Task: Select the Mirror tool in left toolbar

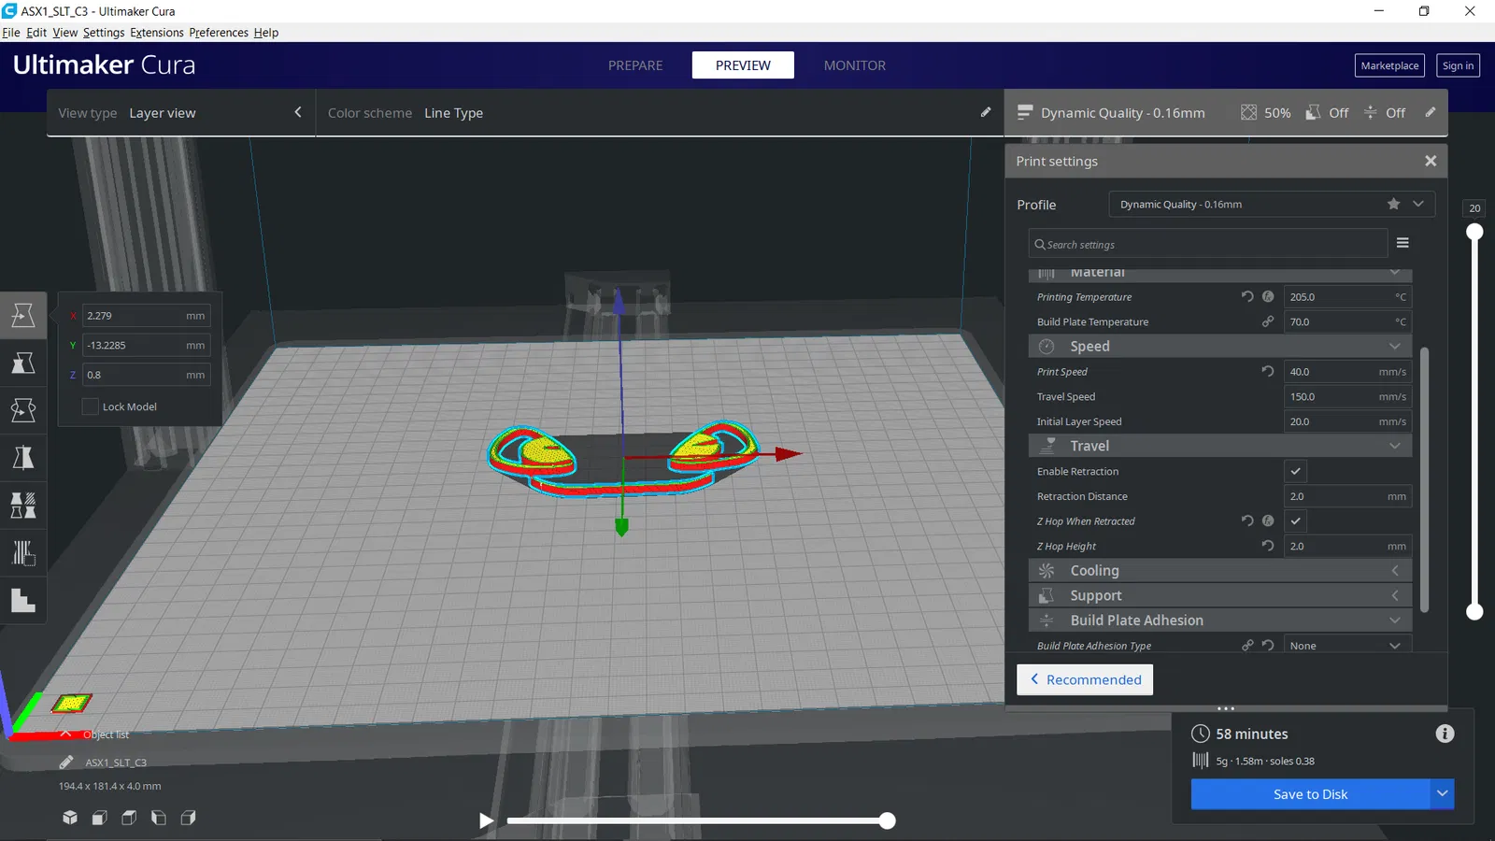Action: tap(23, 458)
